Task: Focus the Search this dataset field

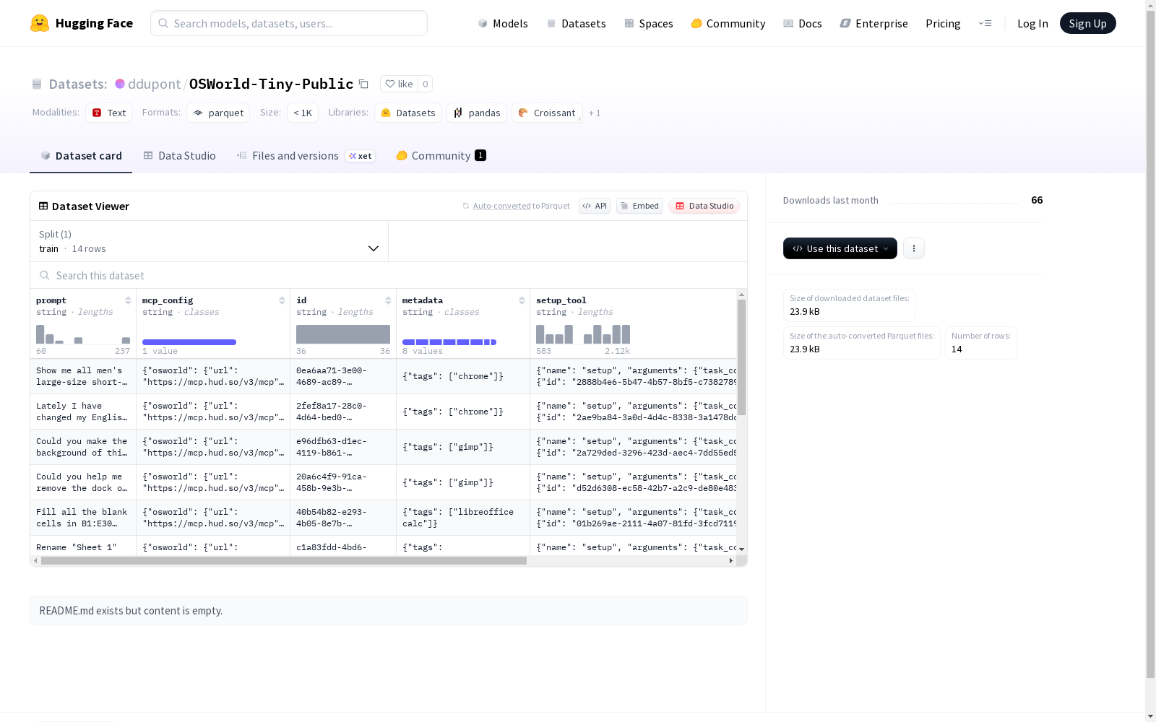Action: click(389, 275)
